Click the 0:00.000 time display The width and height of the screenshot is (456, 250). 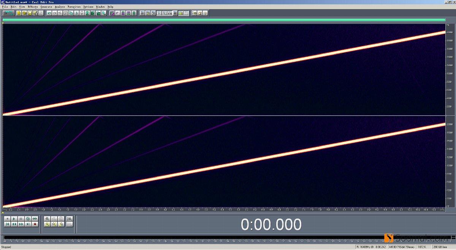pyautogui.click(x=271, y=225)
